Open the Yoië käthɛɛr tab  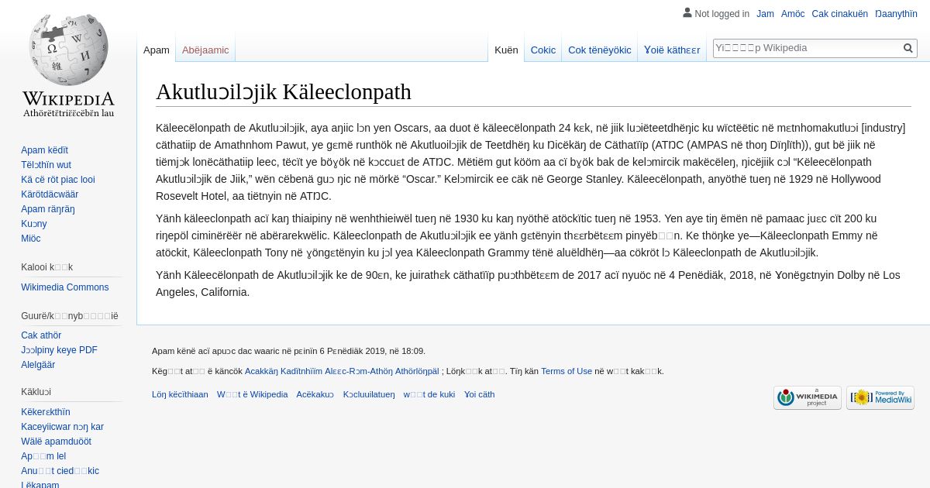click(672, 50)
